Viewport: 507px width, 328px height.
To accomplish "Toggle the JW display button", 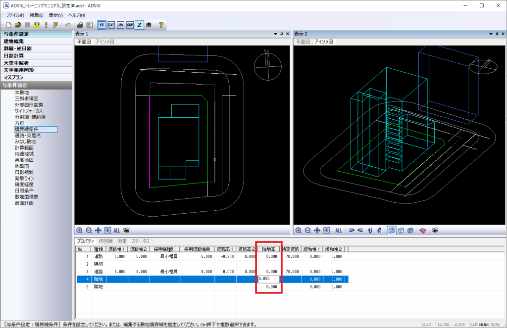I will click(121, 25).
